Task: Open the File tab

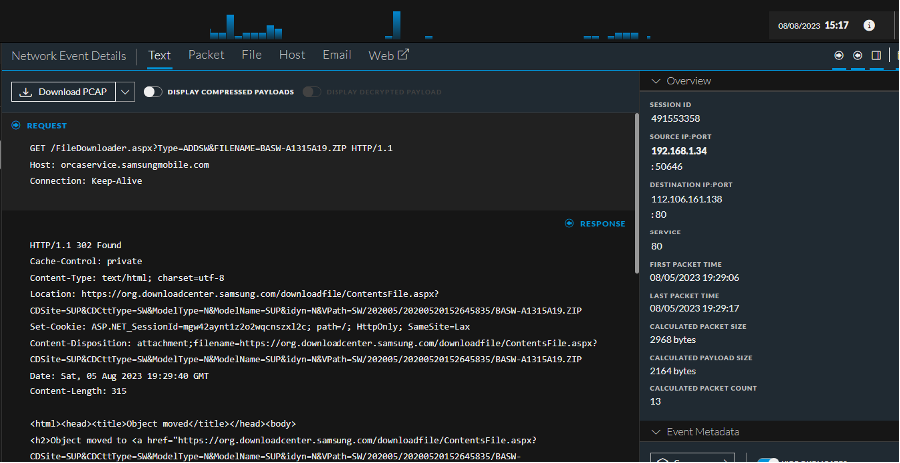Action: 251,55
